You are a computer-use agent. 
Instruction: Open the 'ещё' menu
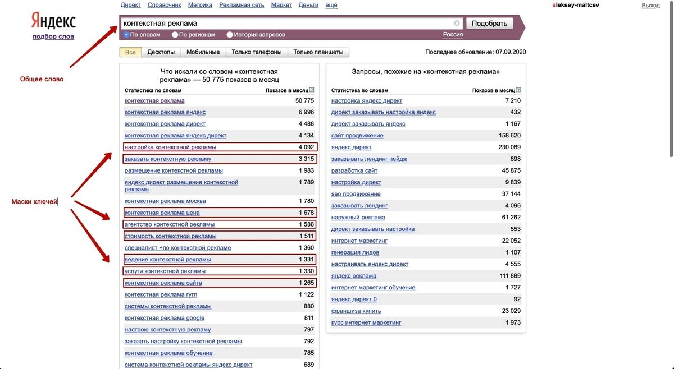331,4
